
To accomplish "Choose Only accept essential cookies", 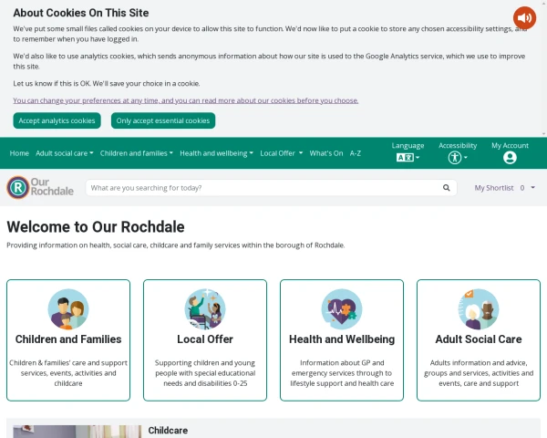I will coord(163,120).
